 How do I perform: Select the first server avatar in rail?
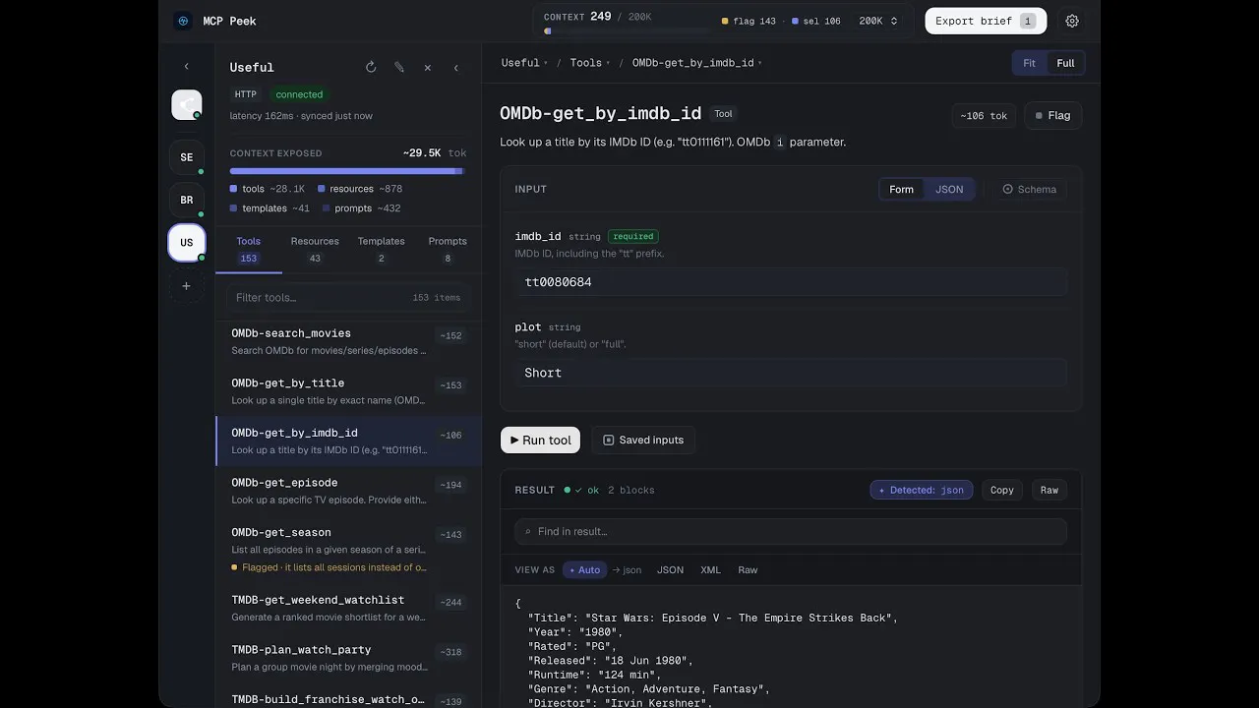pos(187,104)
